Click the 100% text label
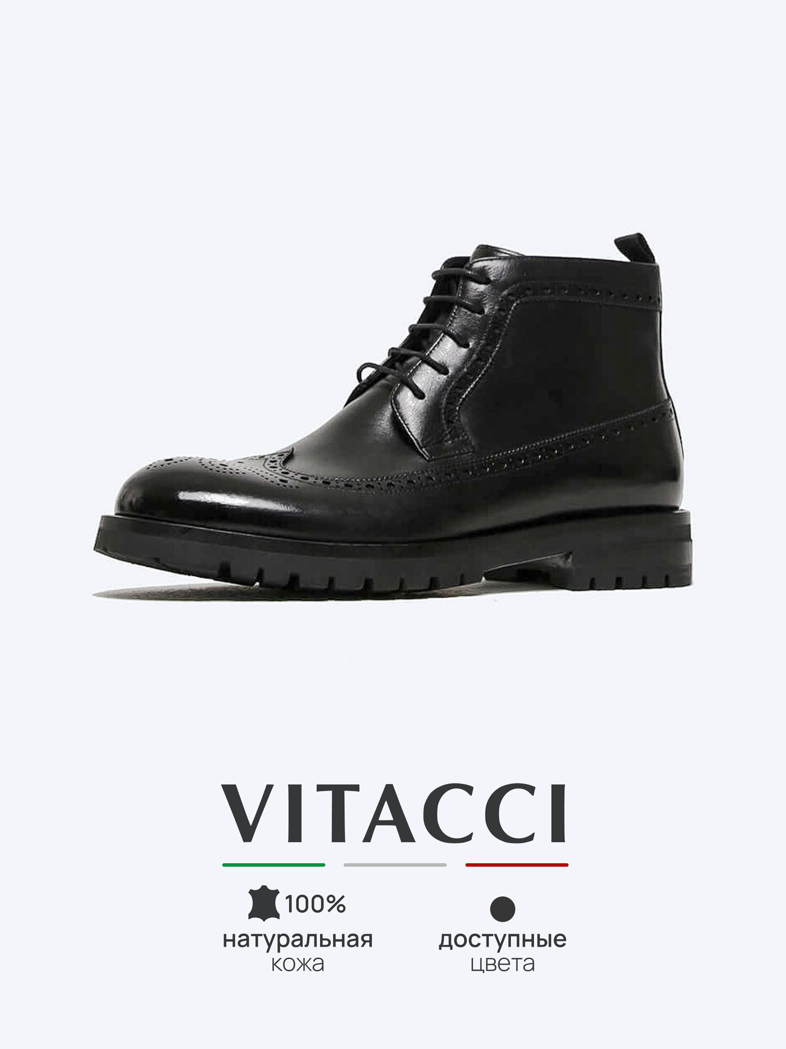786x1049 pixels. 315,904
